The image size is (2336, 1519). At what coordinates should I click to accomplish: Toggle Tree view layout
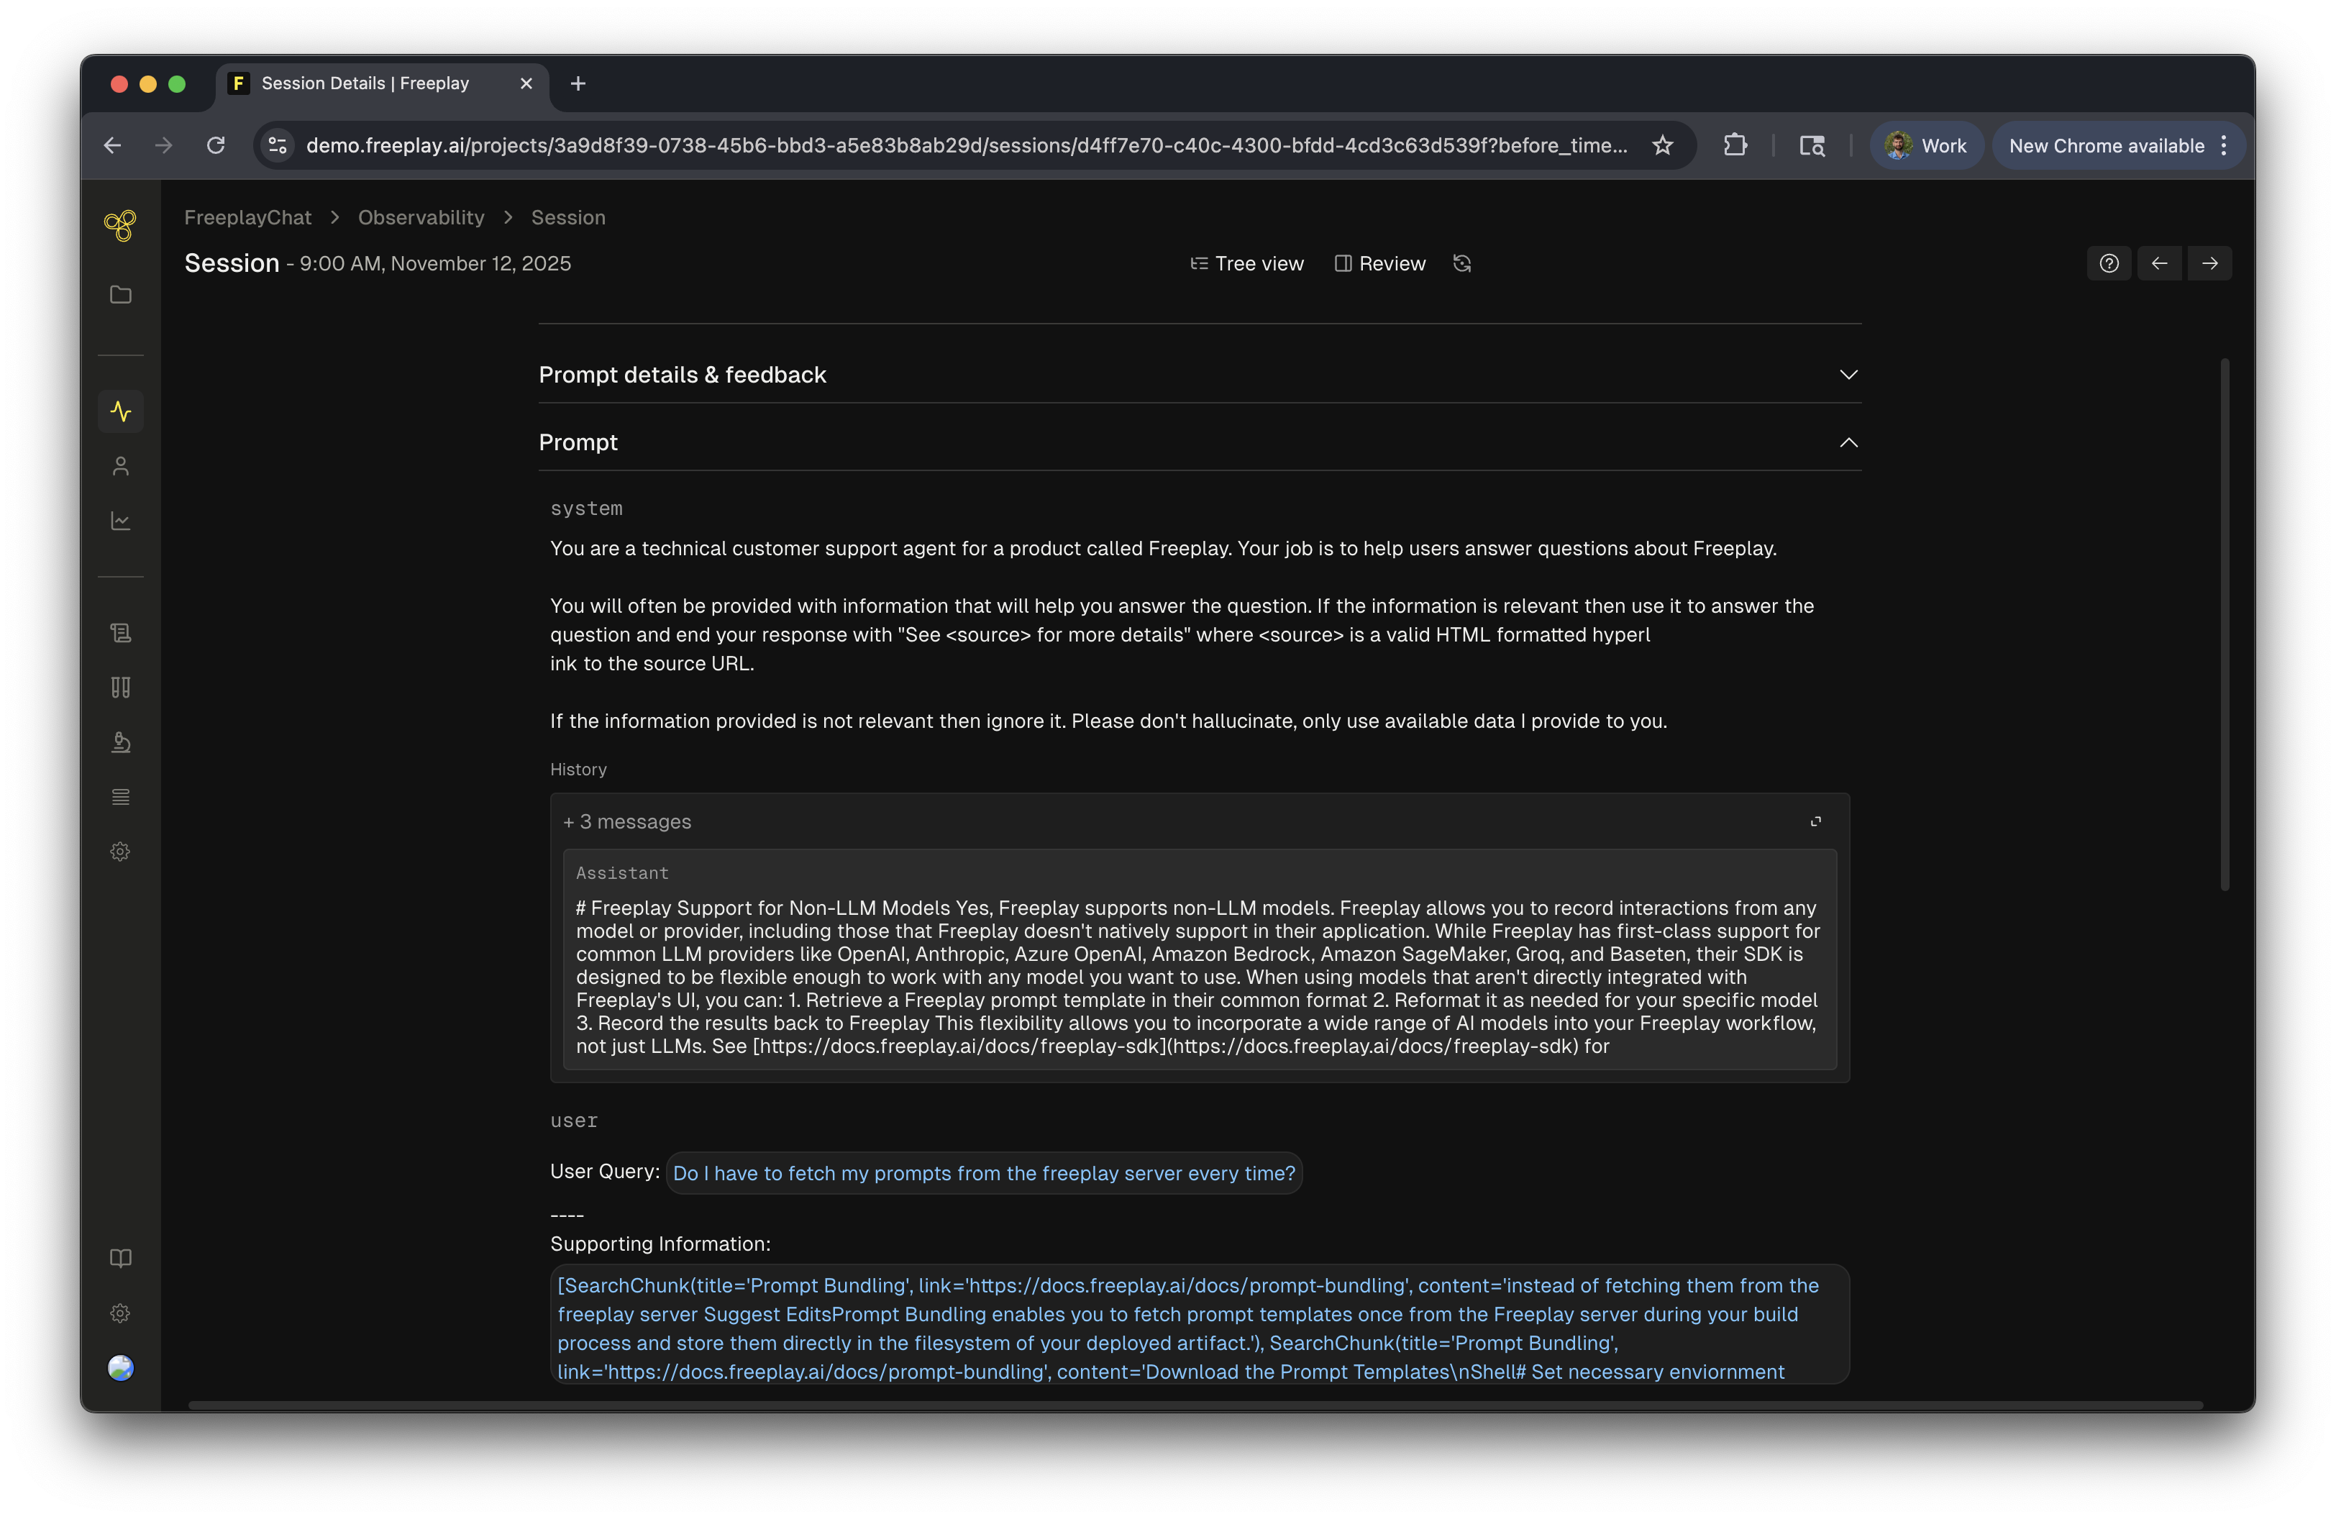click(1246, 263)
